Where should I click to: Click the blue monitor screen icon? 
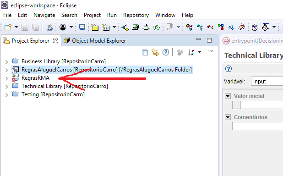[82, 27]
